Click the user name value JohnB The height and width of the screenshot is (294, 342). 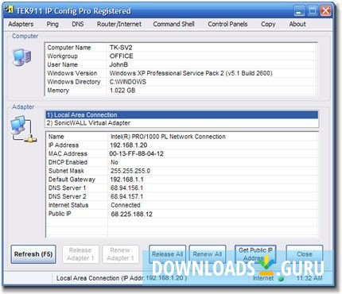pos(119,64)
